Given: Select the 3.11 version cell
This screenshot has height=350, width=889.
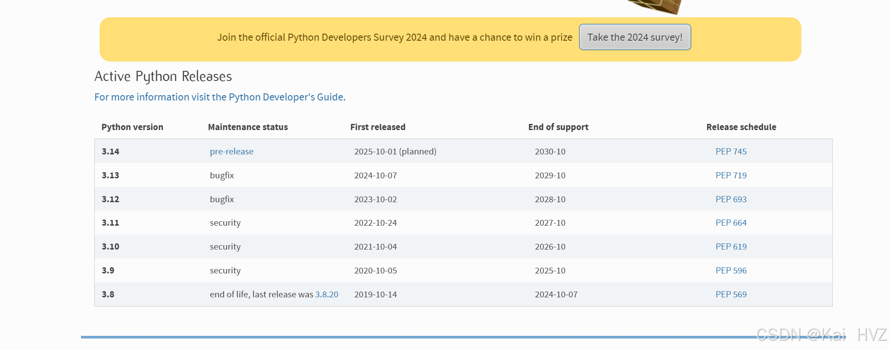Looking at the screenshot, I should pos(111,223).
